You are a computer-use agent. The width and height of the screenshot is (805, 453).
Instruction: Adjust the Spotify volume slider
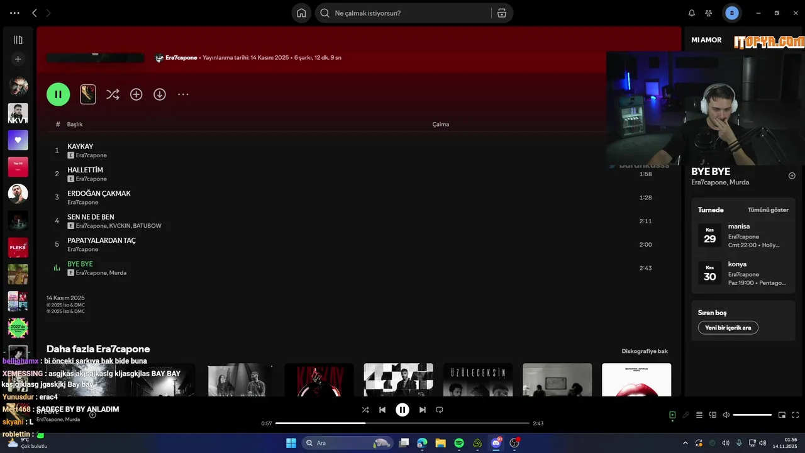tap(752, 415)
